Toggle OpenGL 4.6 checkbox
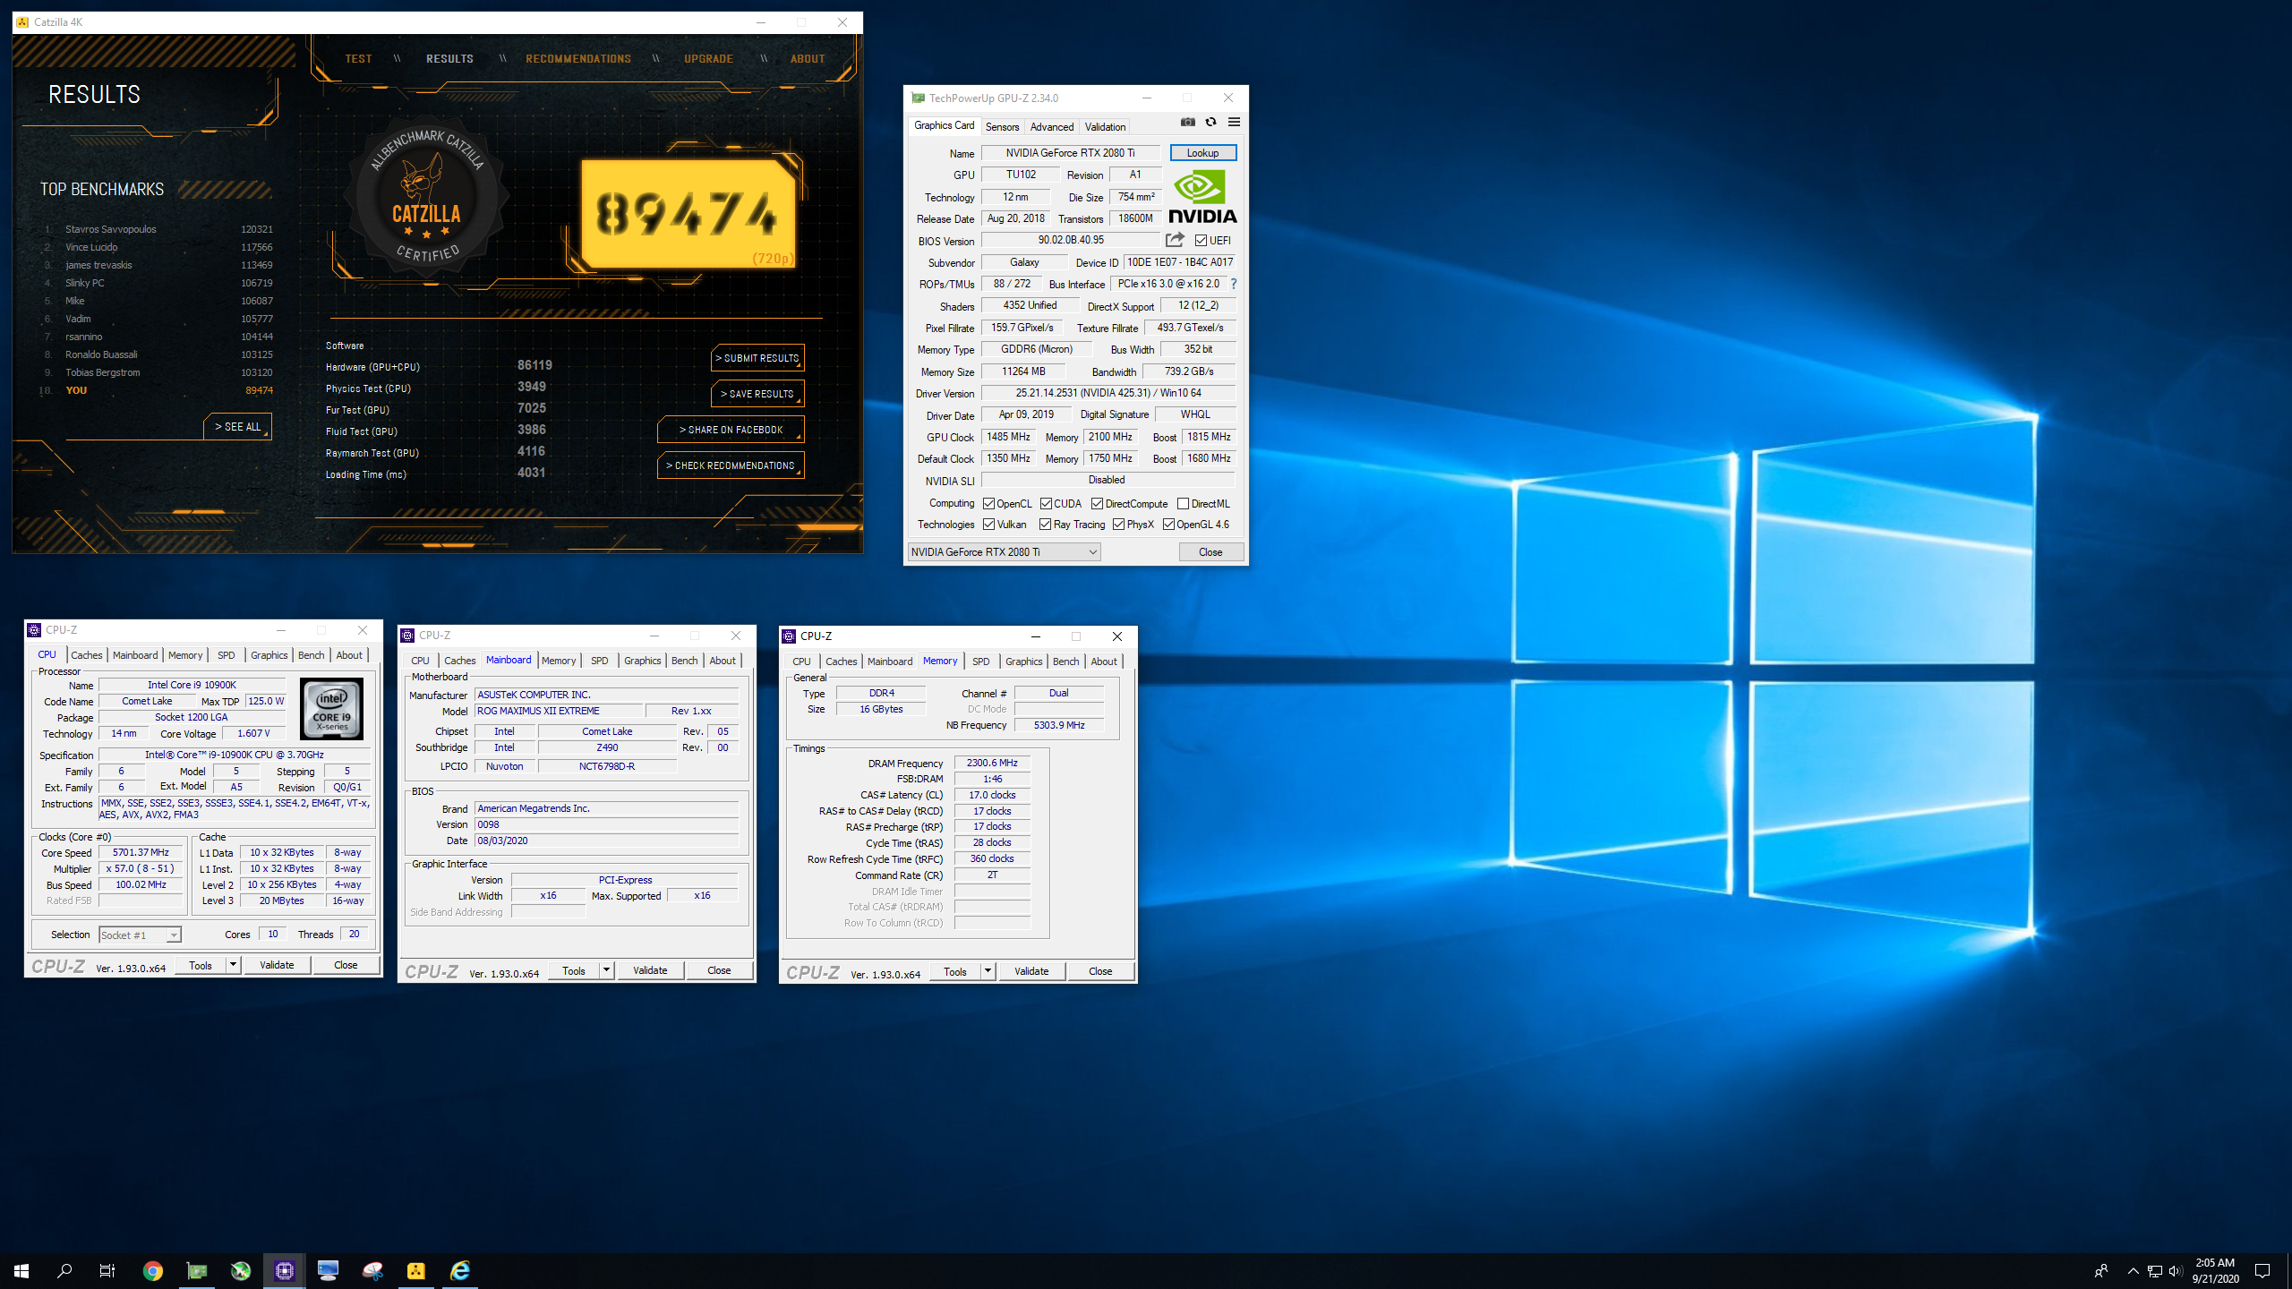 (1168, 525)
